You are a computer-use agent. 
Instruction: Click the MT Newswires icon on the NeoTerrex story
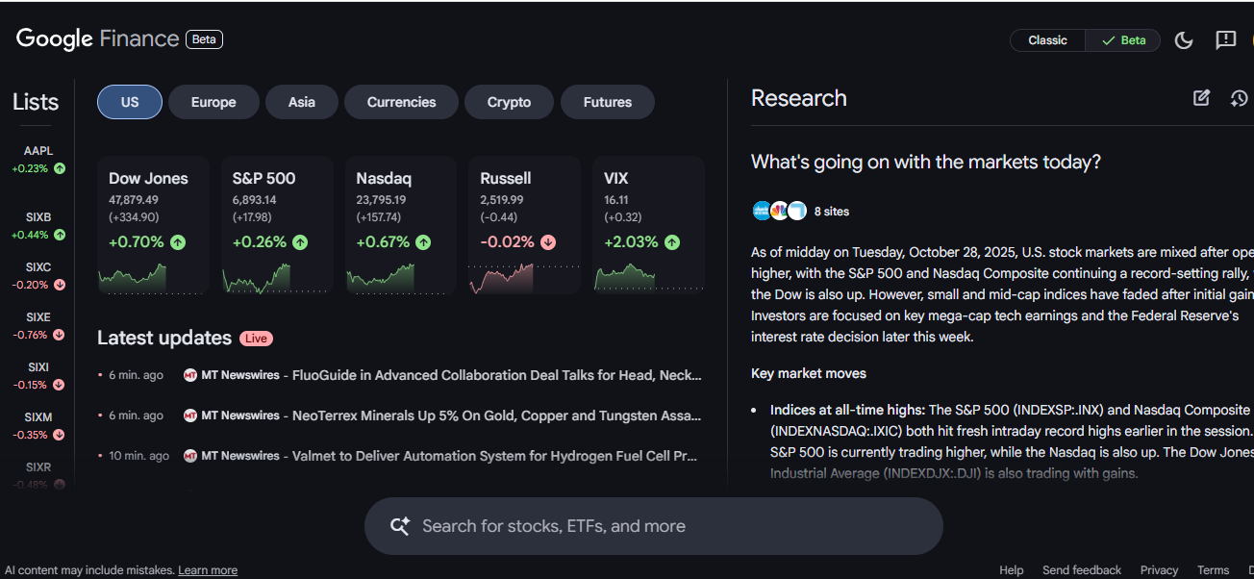click(x=190, y=415)
